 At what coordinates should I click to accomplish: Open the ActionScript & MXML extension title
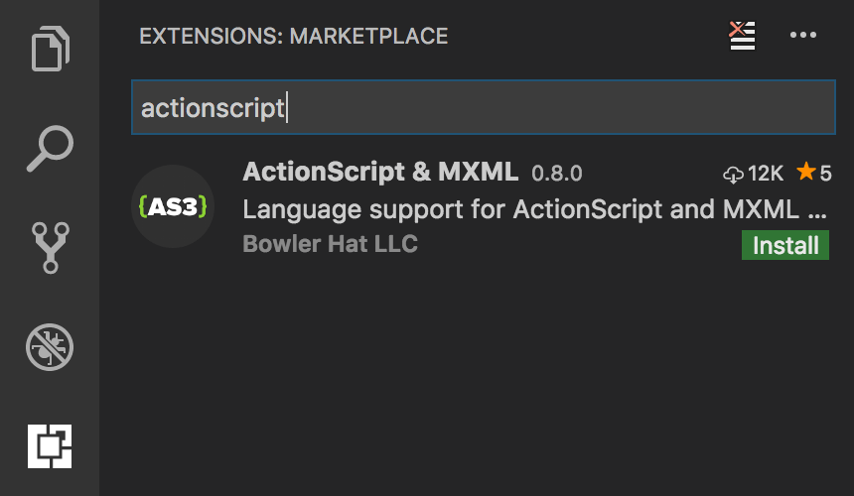pos(380,172)
